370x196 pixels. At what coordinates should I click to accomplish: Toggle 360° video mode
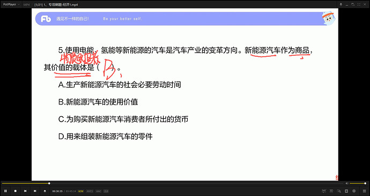[324, 191]
